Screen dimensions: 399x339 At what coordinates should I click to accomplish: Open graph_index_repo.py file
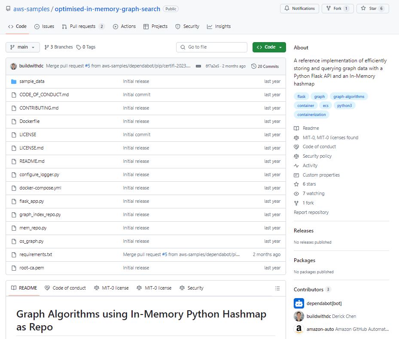40,215
